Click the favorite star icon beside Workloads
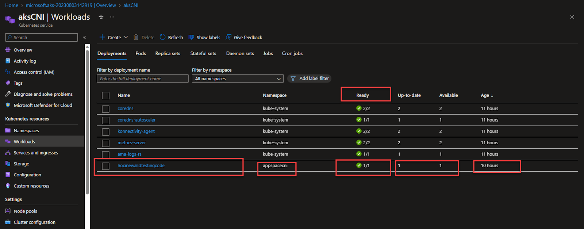The width and height of the screenshot is (584, 229). tap(101, 17)
